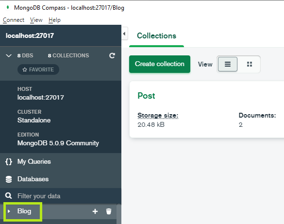Open the View menu
This screenshot has width=284, height=224.
pyautogui.click(x=36, y=20)
